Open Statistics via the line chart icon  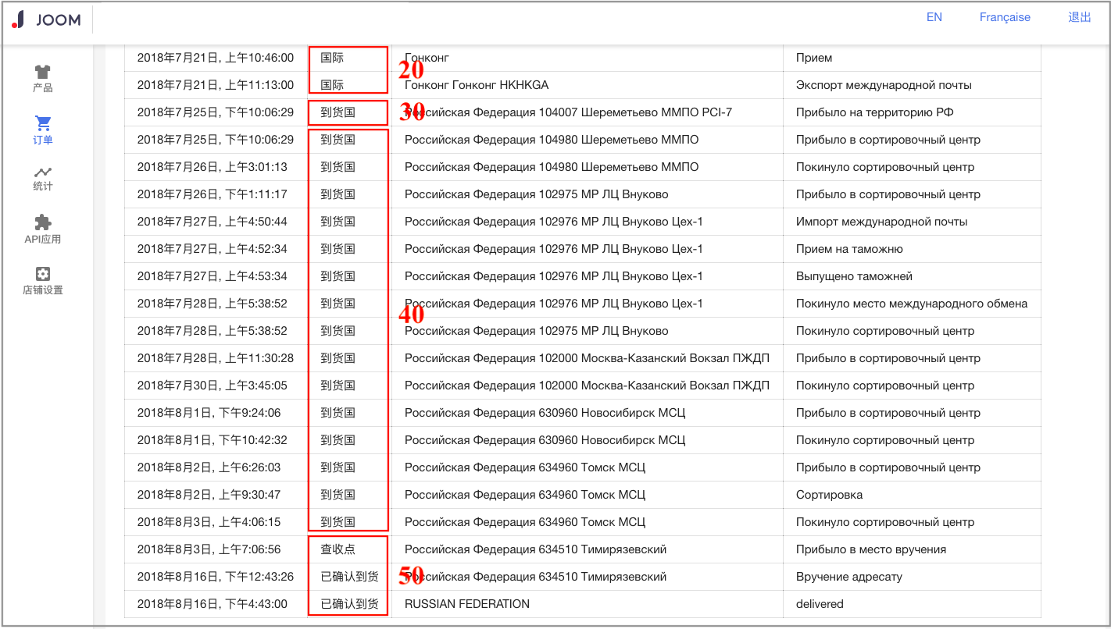(x=43, y=172)
